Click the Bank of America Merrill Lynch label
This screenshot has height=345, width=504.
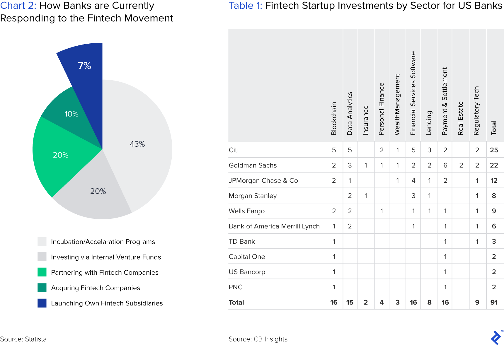274,226
